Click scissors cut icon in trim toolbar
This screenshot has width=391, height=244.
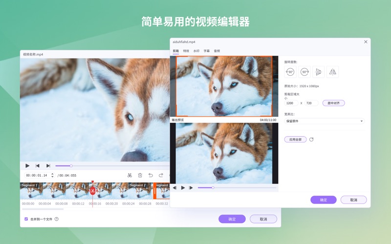(x=130, y=175)
